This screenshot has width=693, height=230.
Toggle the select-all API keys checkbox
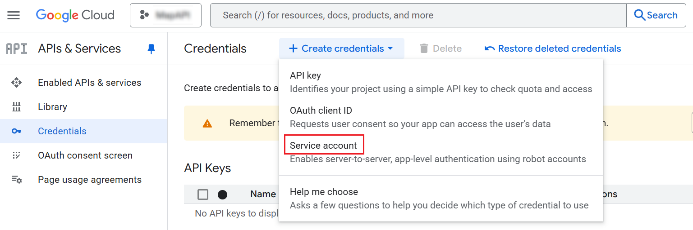(203, 195)
